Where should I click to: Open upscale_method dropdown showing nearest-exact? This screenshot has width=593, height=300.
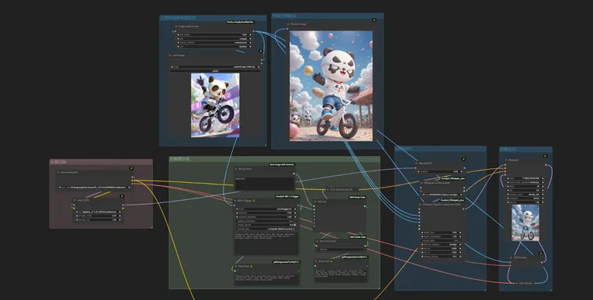pyautogui.click(x=214, y=43)
